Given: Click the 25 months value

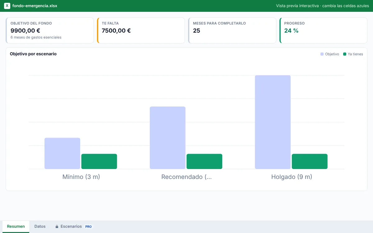Looking at the screenshot, I should coord(196,30).
